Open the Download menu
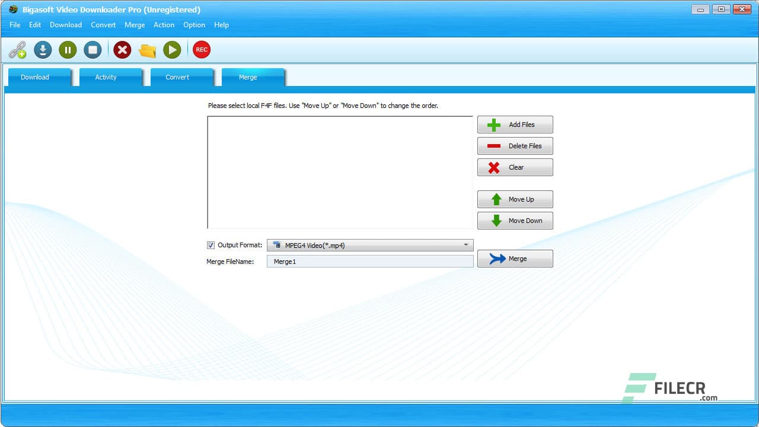This screenshot has height=427, width=759. (66, 25)
